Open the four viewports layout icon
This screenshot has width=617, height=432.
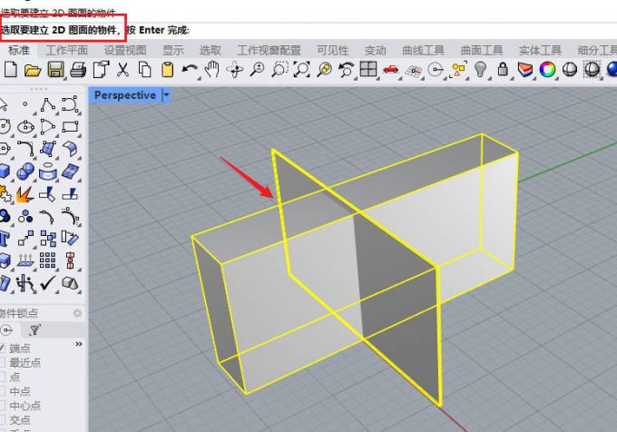368,69
